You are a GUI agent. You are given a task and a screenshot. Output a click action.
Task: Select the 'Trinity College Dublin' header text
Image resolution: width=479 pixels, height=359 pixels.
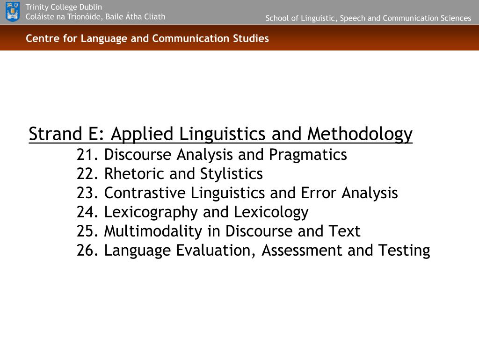pyautogui.click(x=64, y=7)
